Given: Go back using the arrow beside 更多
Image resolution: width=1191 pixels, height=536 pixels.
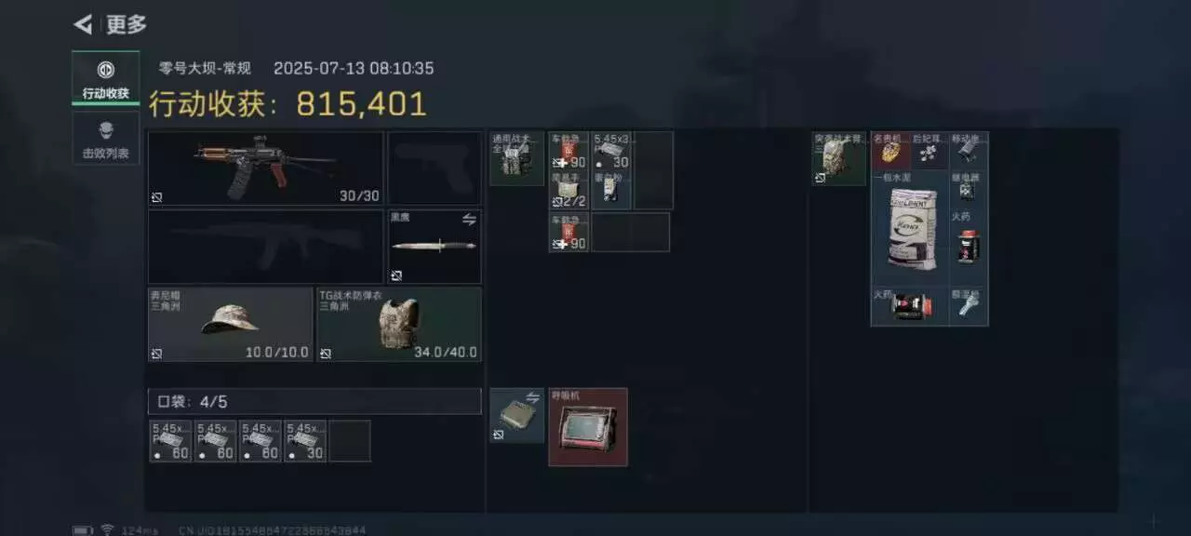Looking at the screenshot, I should click(x=83, y=24).
